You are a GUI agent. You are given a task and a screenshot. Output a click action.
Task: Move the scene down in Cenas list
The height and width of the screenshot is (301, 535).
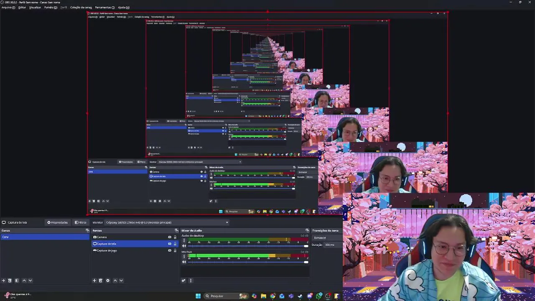pos(30,281)
